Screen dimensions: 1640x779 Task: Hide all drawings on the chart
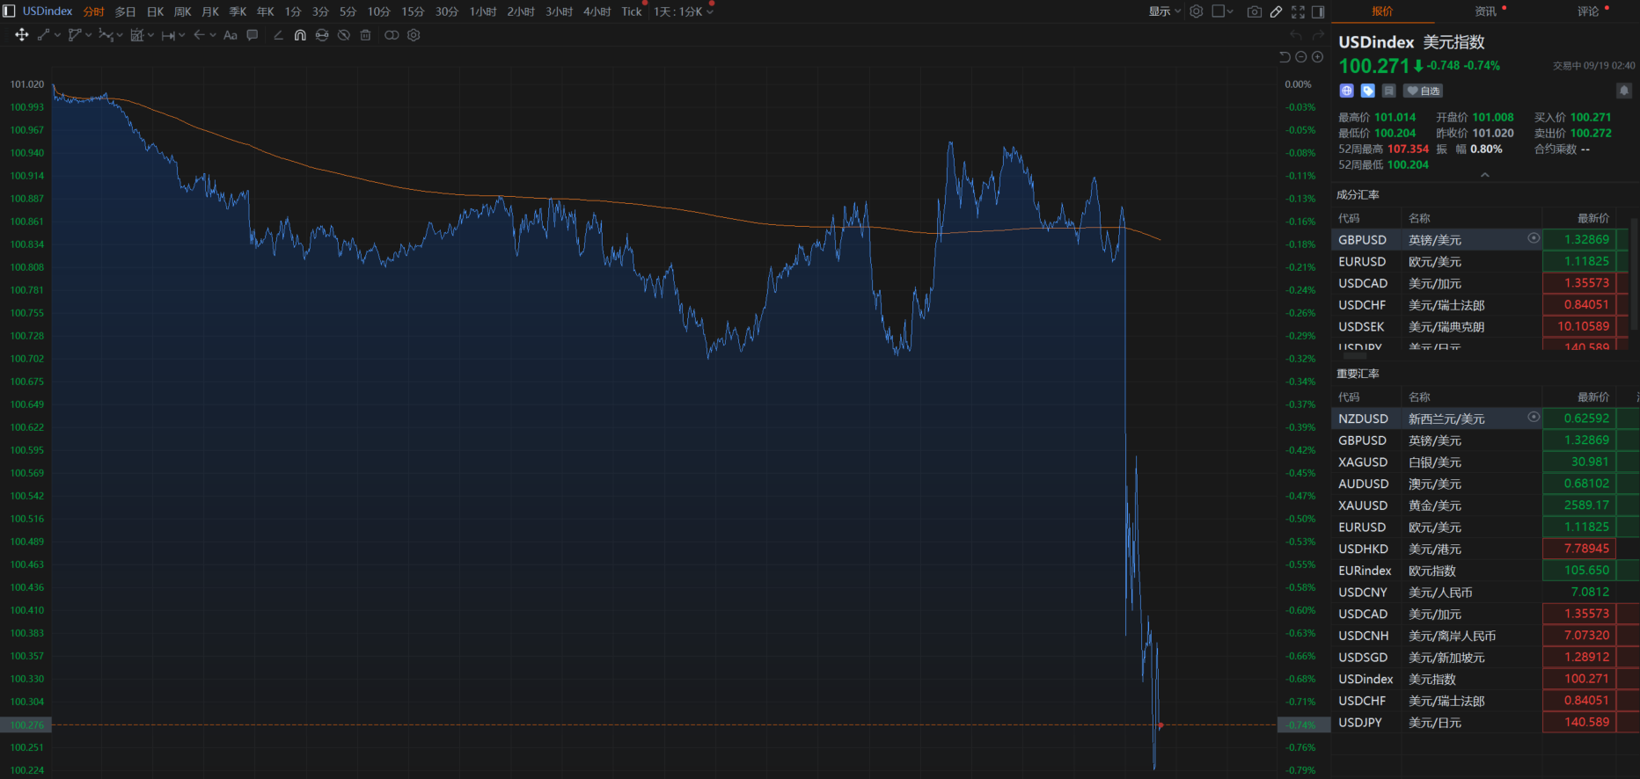coord(344,35)
